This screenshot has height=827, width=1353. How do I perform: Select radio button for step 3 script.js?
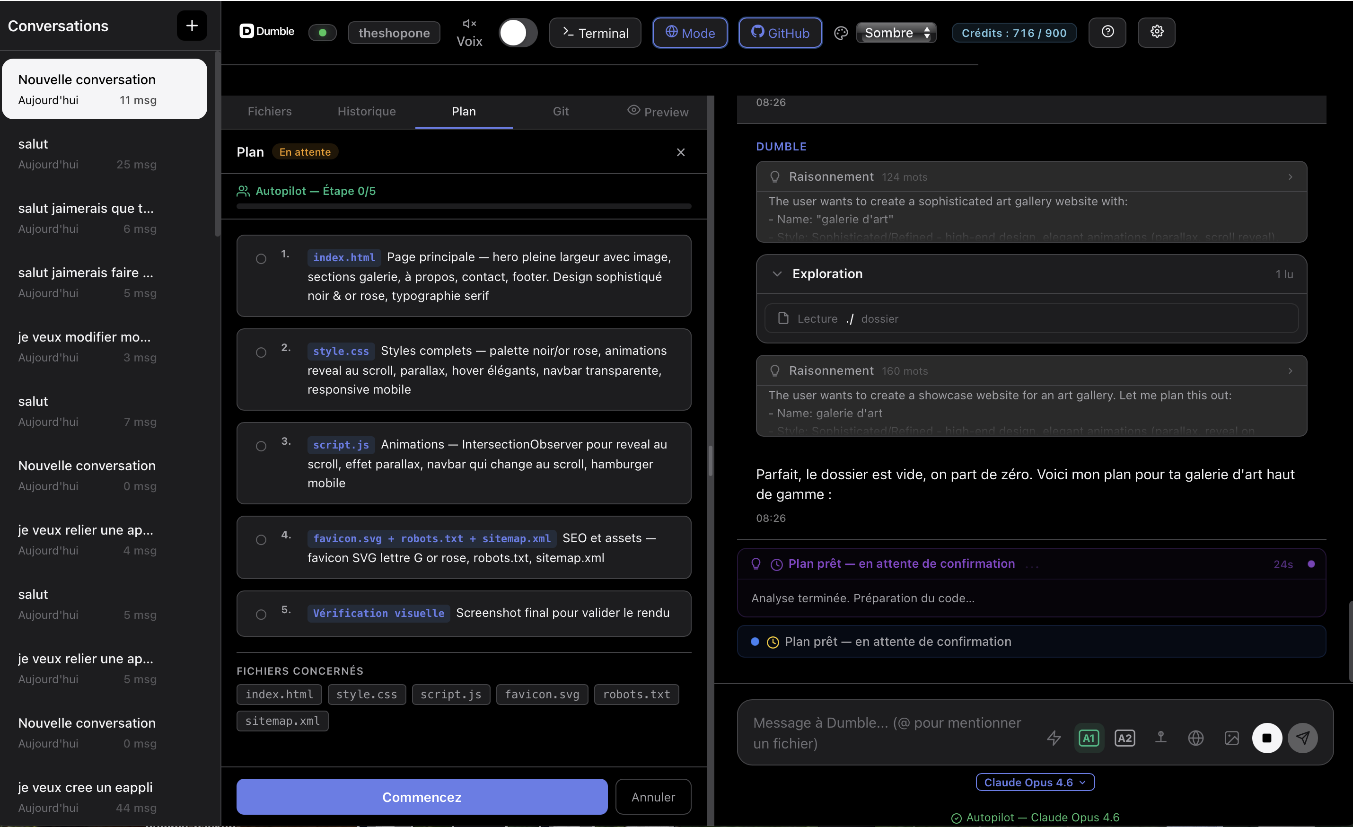pos(261,446)
